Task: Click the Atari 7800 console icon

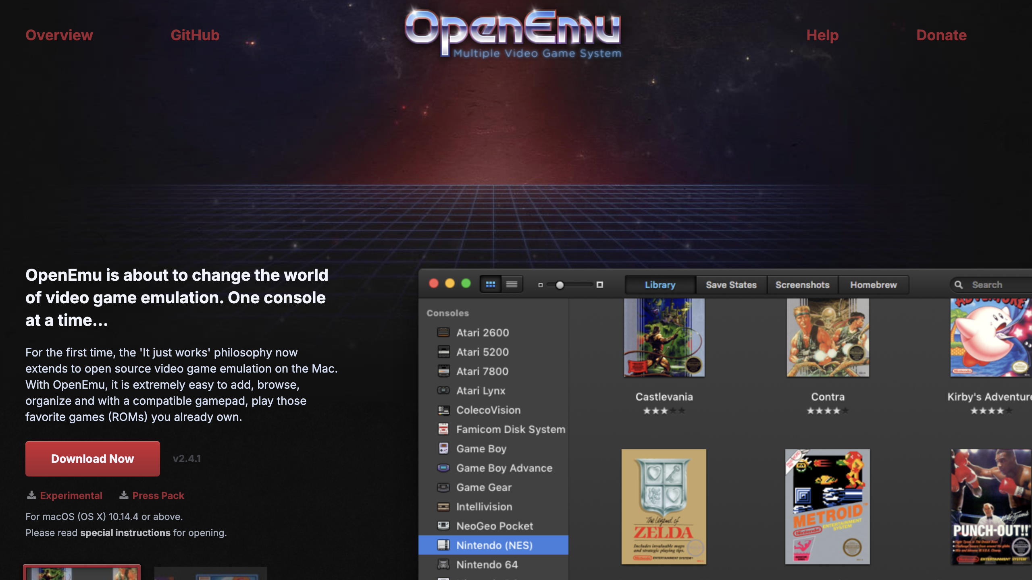Action: 443,371
